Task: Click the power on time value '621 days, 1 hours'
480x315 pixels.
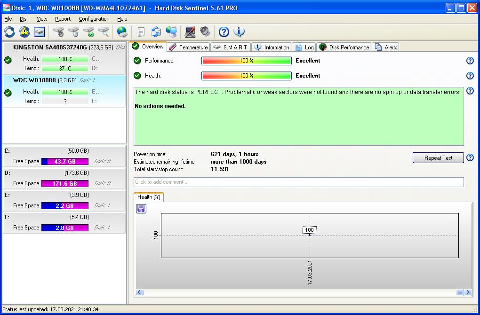Action: click(x=235, y=154)
